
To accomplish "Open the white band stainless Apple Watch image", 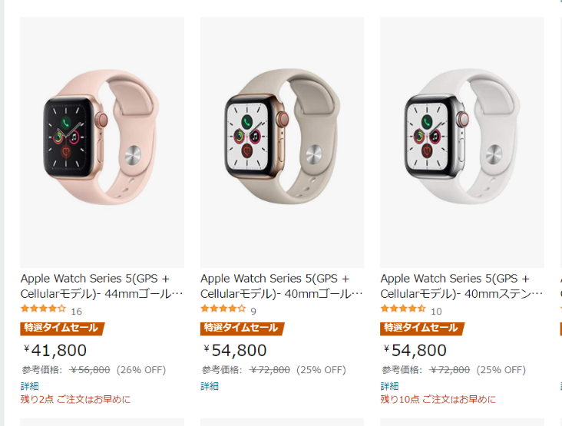I will point(462,142).
